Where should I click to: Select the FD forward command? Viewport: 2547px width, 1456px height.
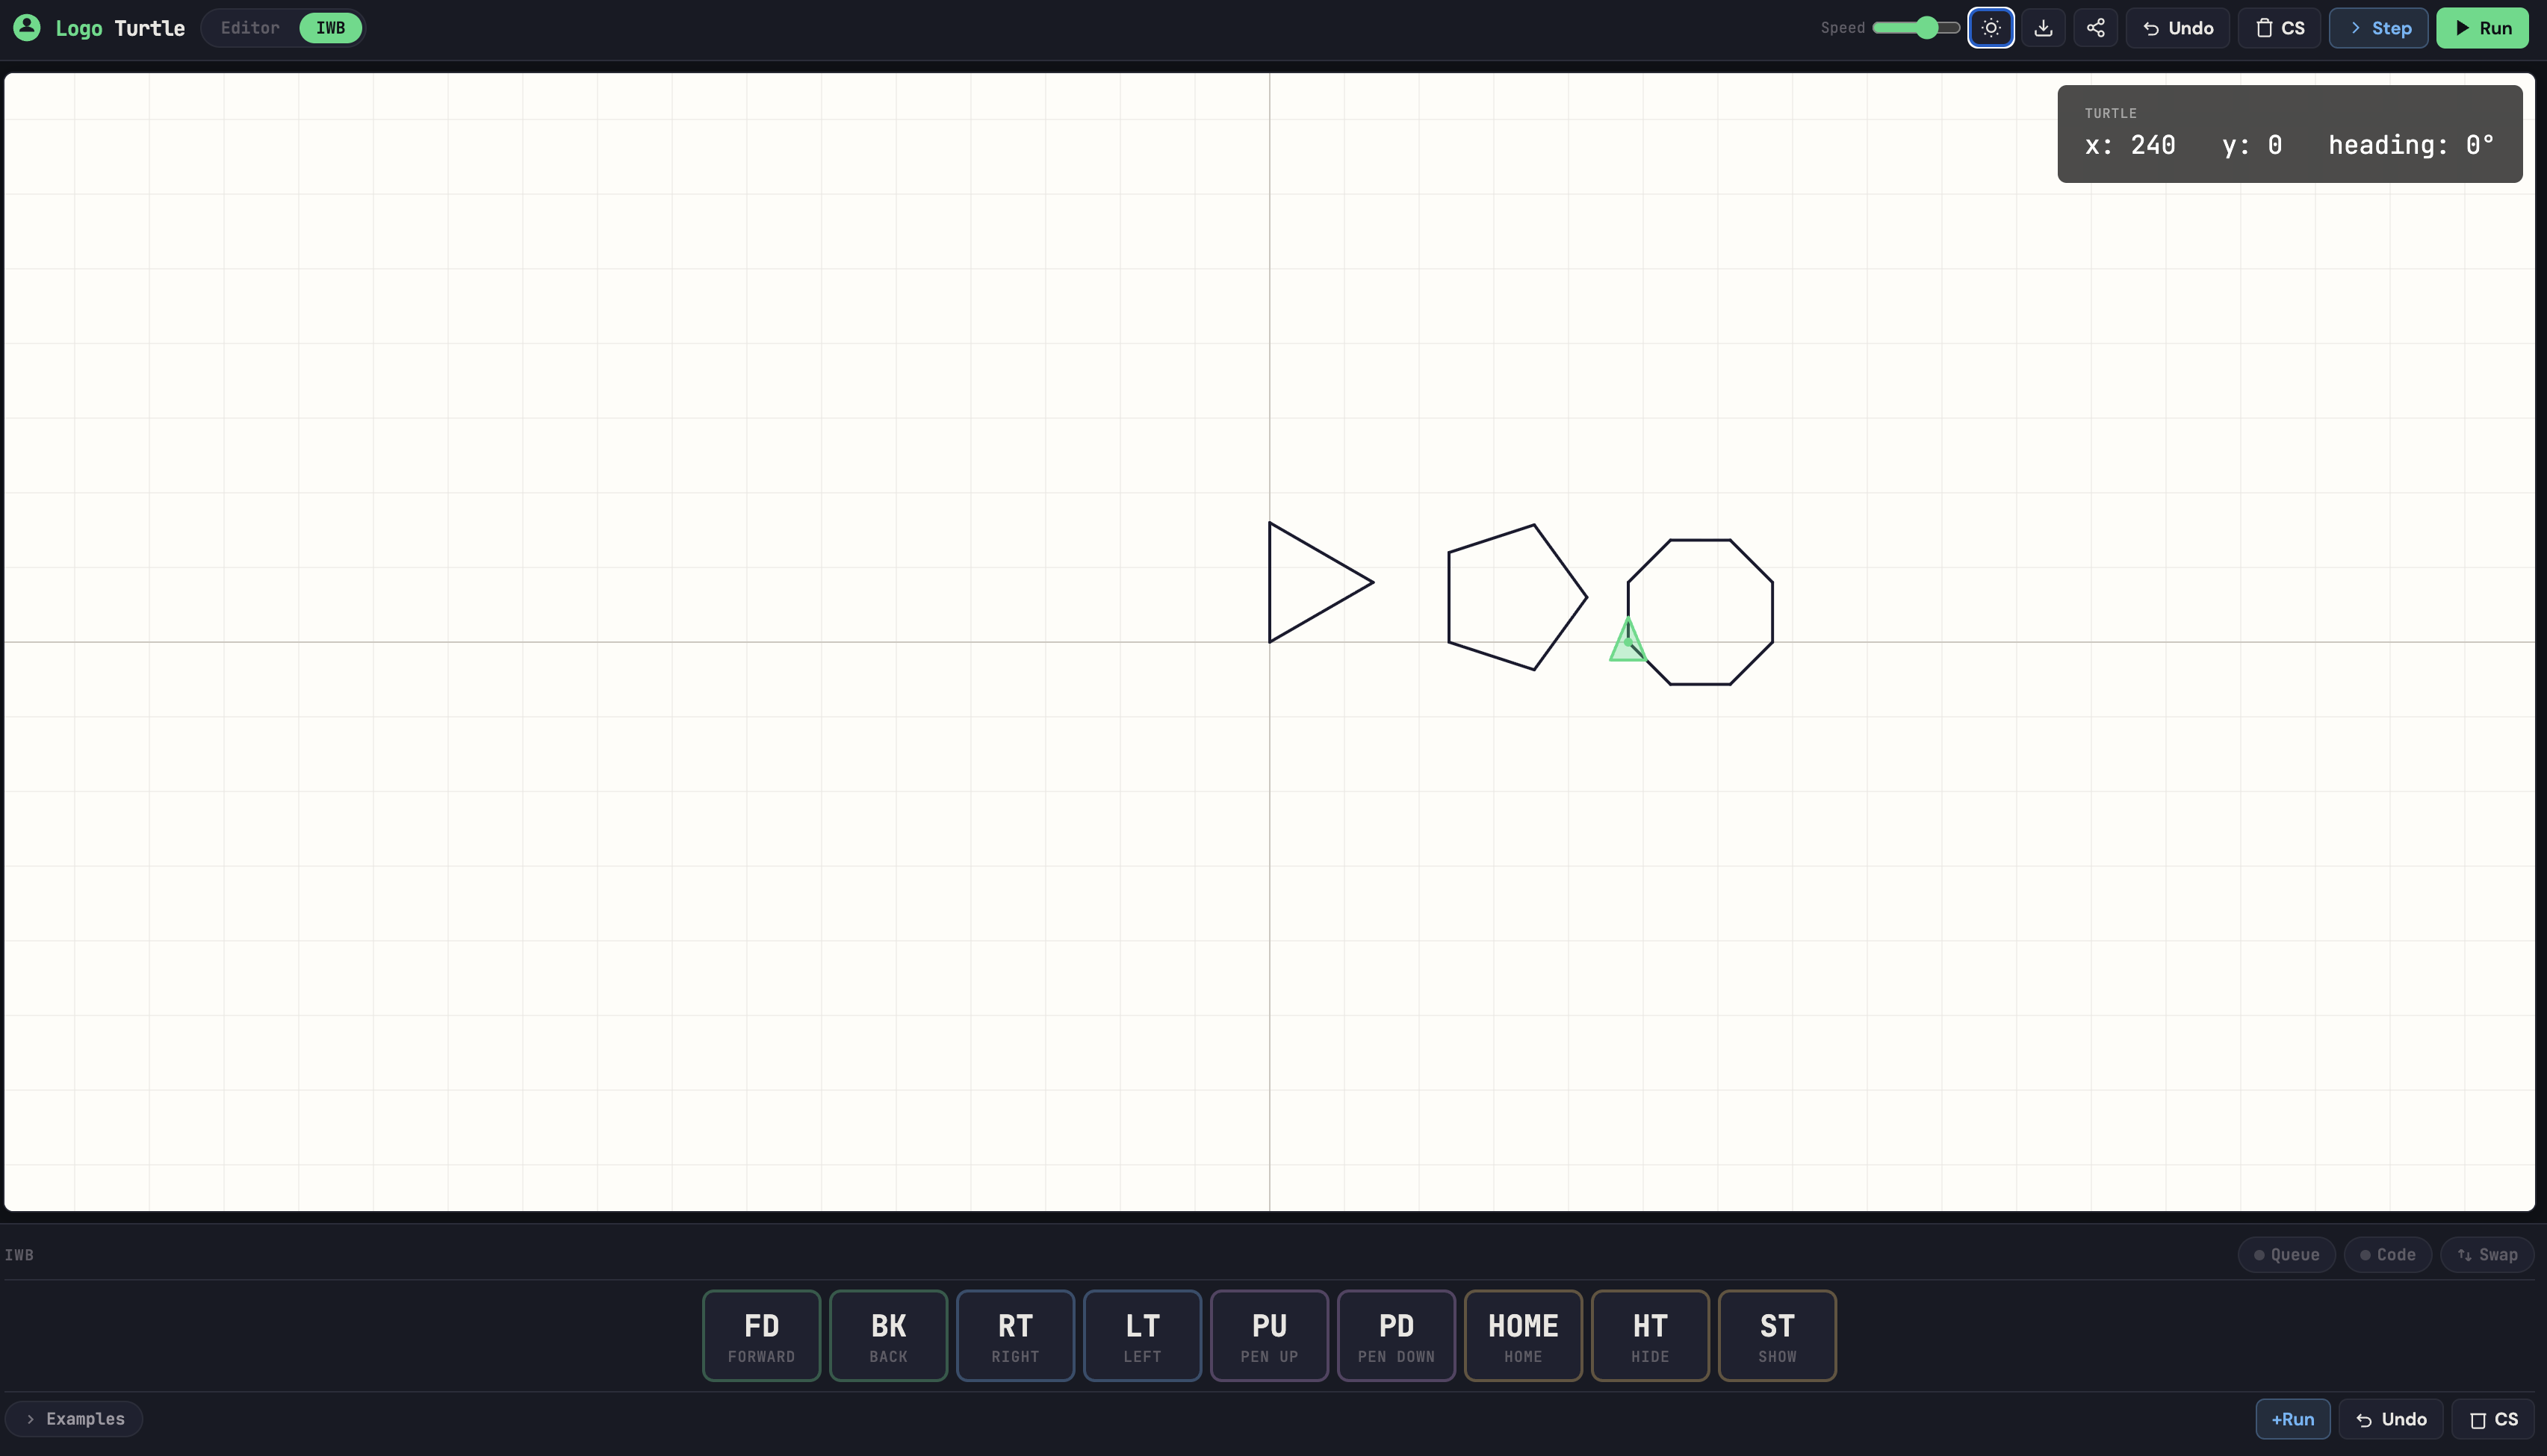pos(761,1335)
